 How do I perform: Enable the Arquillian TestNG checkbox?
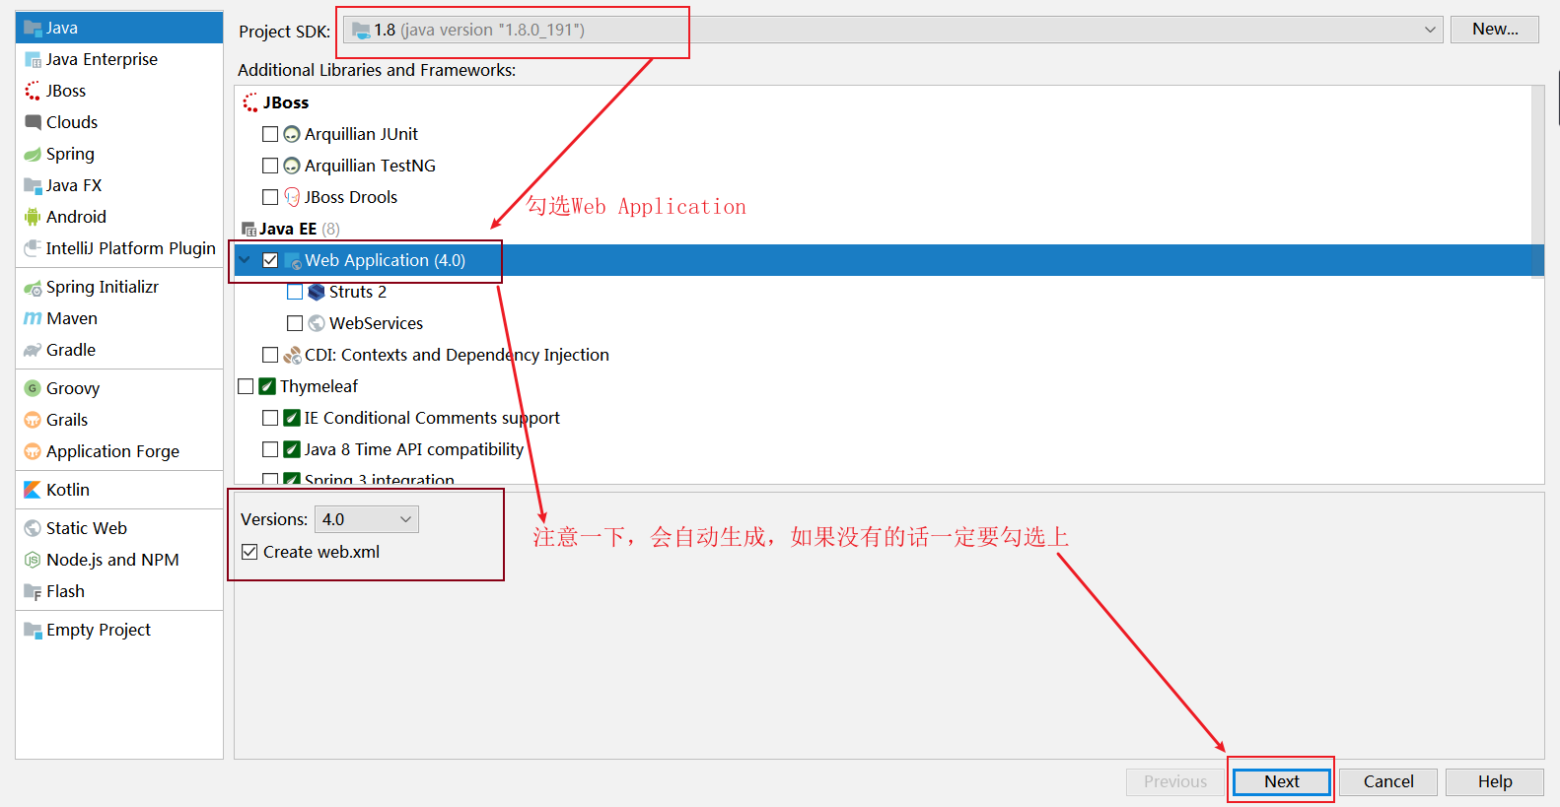[x=270, y=166]
